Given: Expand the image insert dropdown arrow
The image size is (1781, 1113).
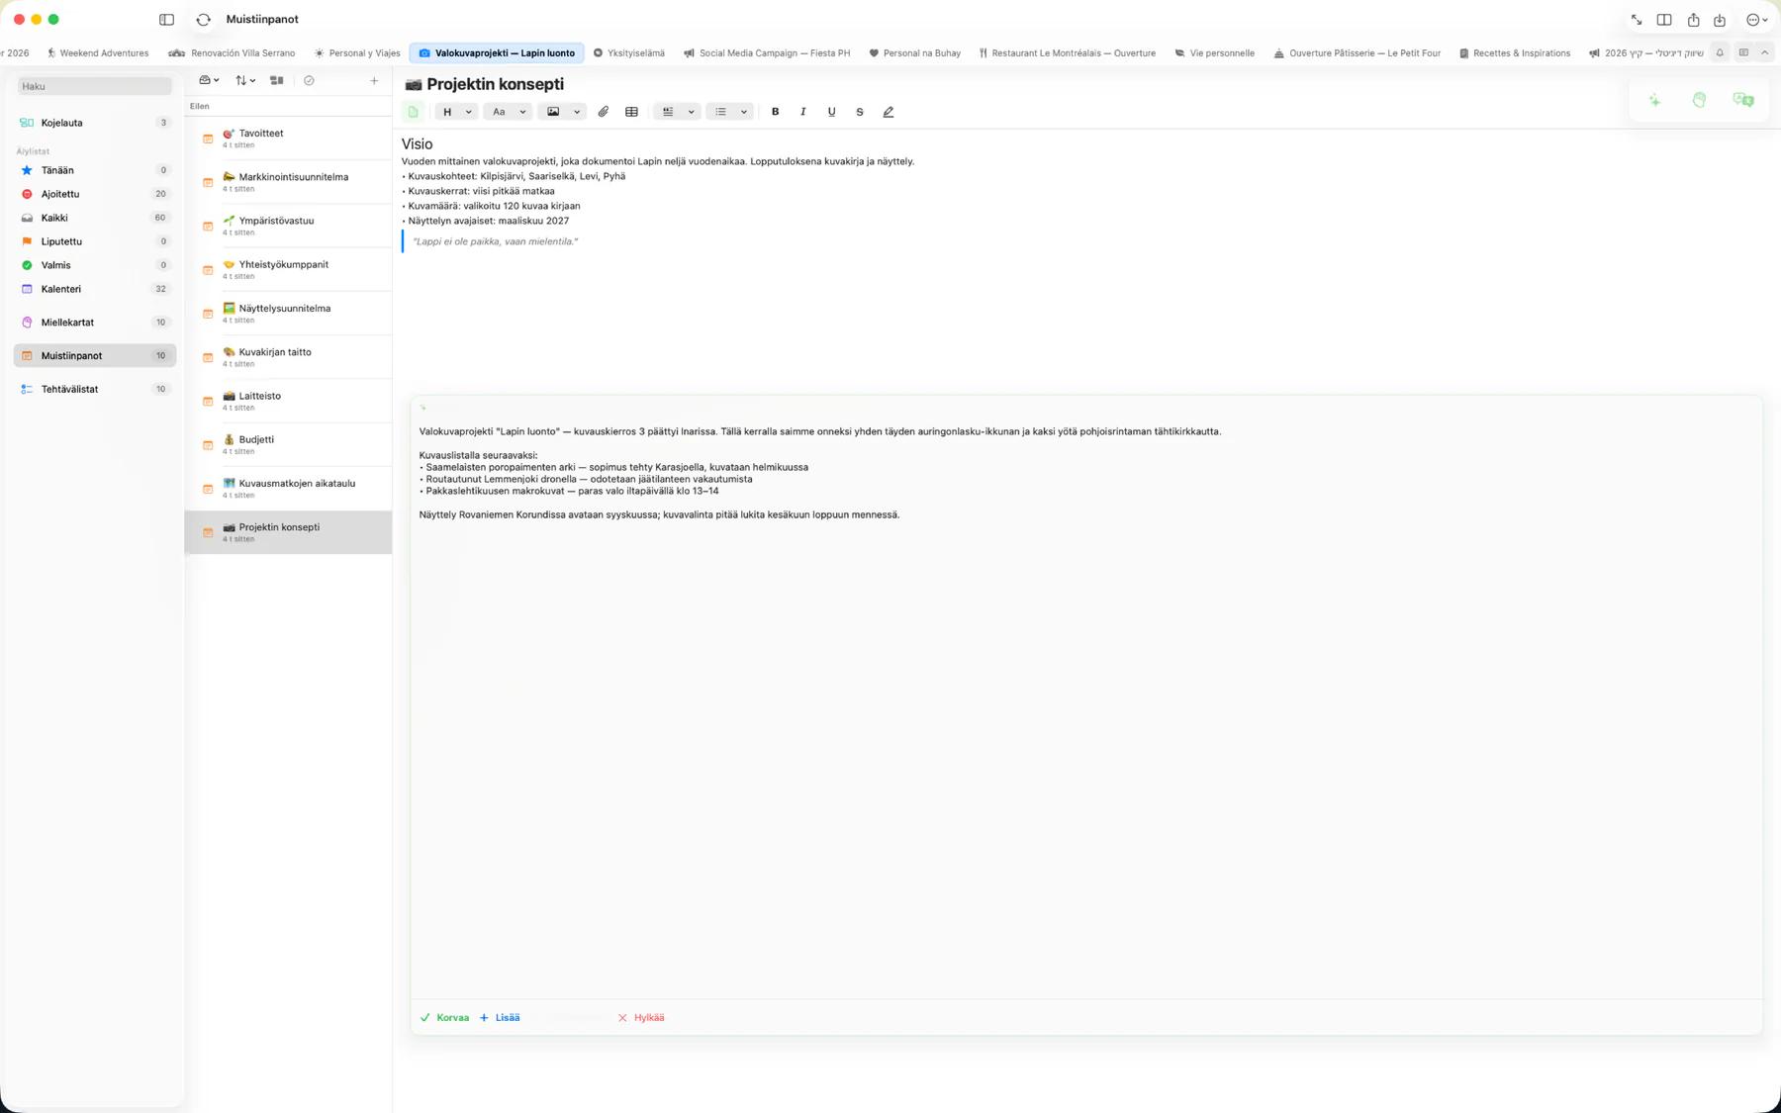Looking at the screenshot, I should pyautogui.click(x=577, y=112).
